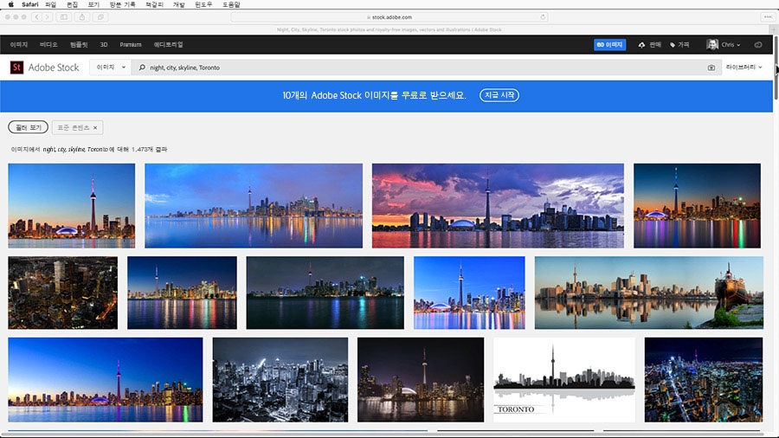Open the pink and purple clouds skyline thumbnail
Image resolution: width=779 pixels, height=438 pixels.
coord(498,206)
